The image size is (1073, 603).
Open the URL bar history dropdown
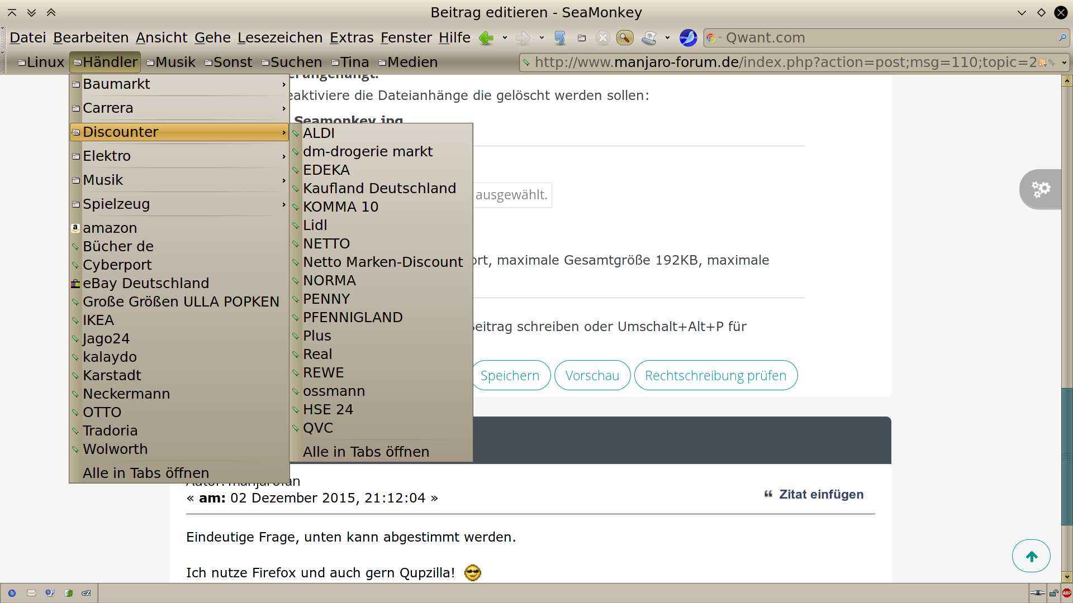[x=1064, y=63]
